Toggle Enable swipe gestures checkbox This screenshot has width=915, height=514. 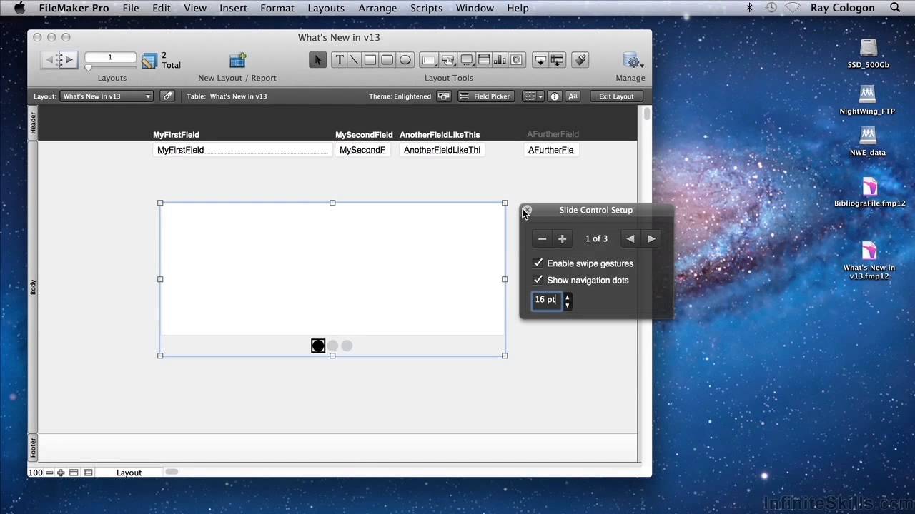coord(538,263)
